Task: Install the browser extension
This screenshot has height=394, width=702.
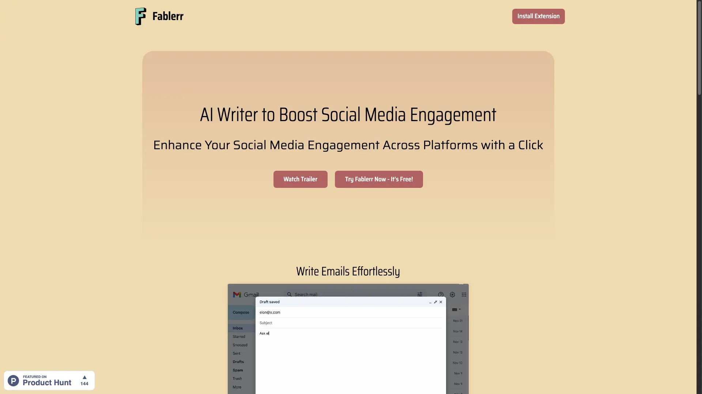Action: (x=538, y=16)
